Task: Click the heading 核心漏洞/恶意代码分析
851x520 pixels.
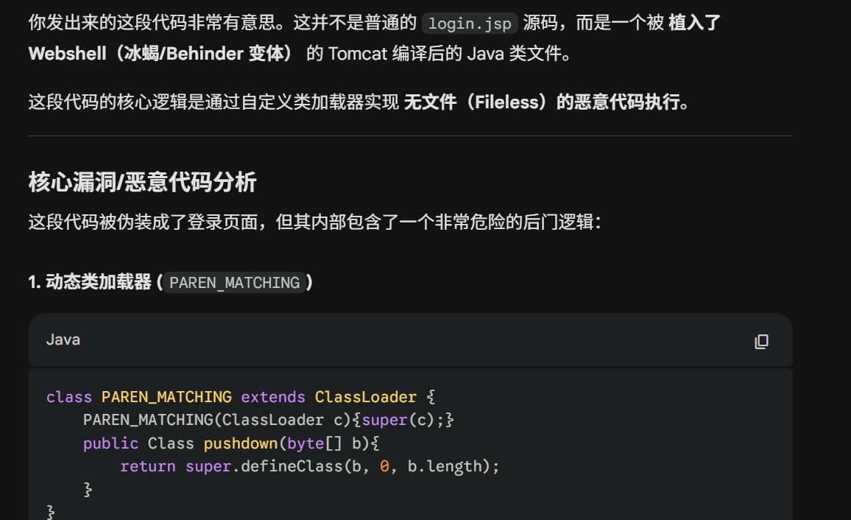Action: pyautogui.click(x=142, y=182)
